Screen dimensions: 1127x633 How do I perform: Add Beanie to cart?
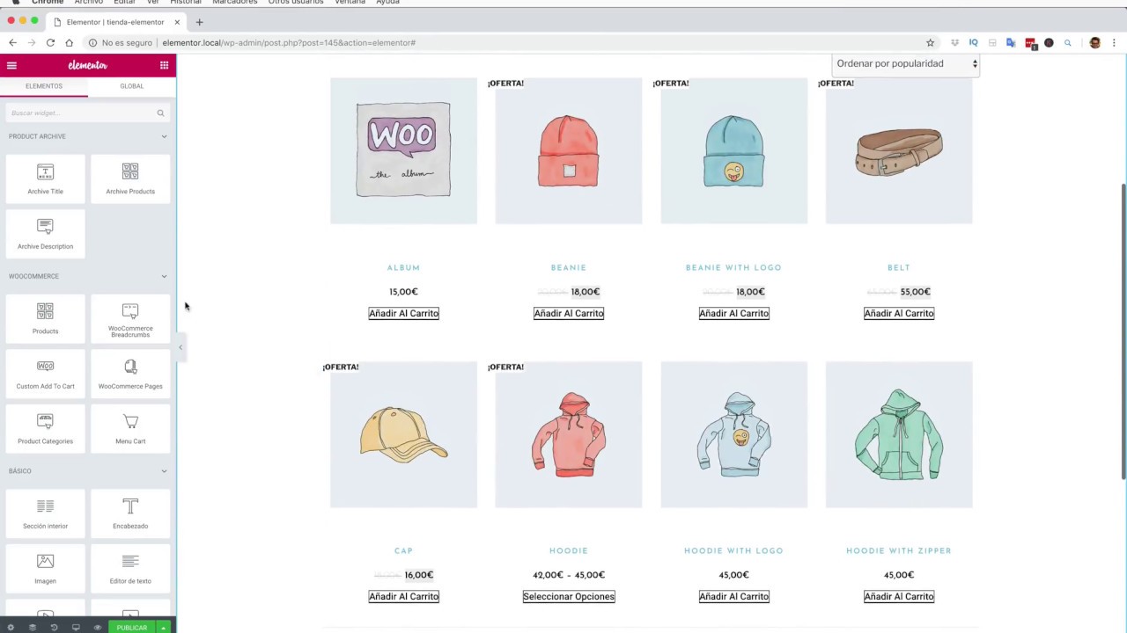[569, 313]
